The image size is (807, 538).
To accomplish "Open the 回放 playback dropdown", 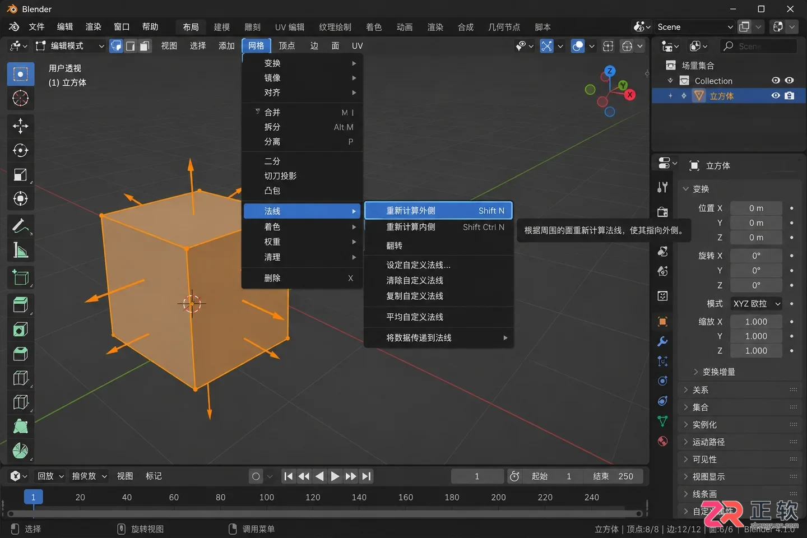I will tap(50, 476).
